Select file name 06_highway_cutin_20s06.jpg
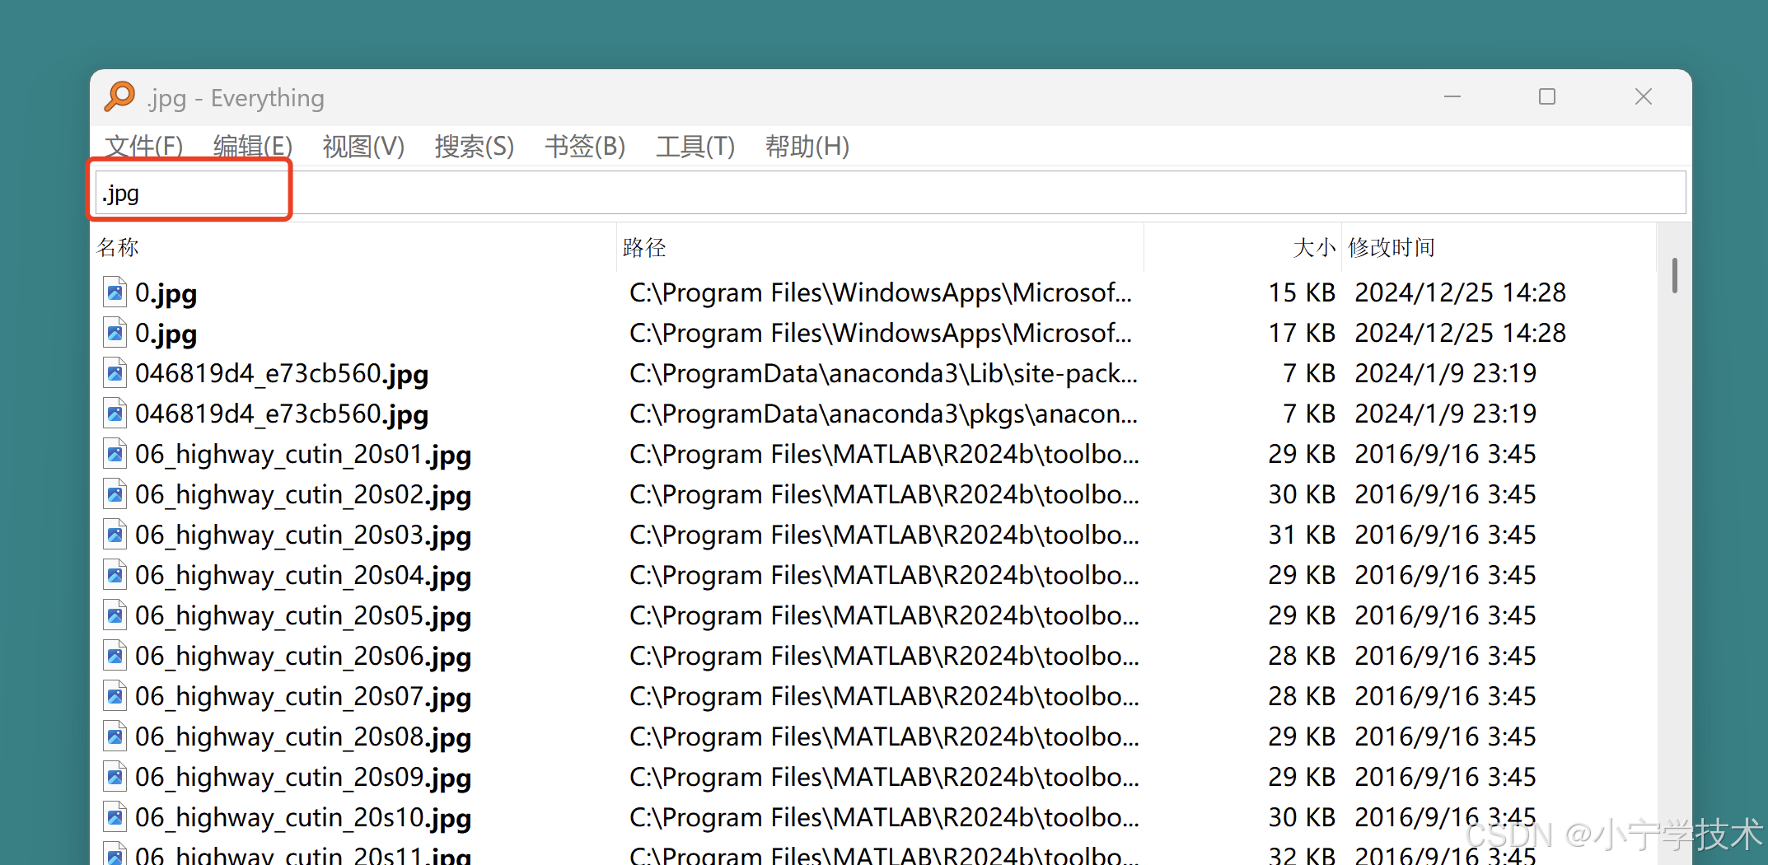The image size is (1768, 865). point(303,657)
